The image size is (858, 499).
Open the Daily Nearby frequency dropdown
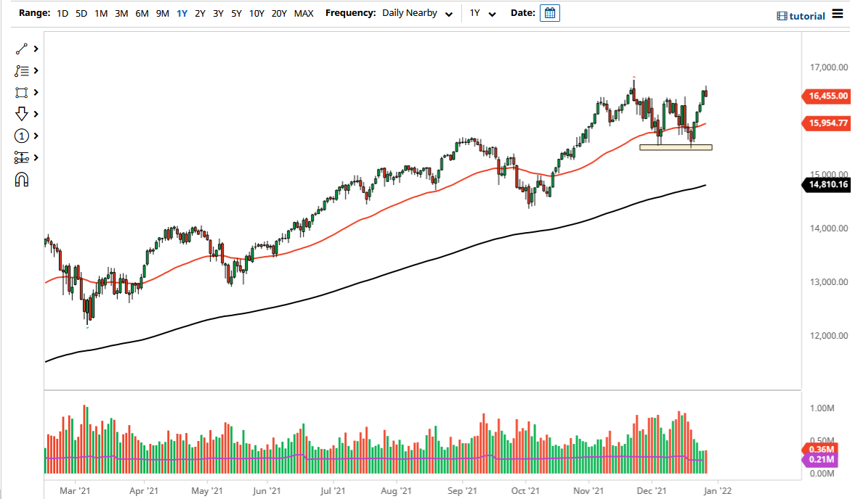coord(414,13)
